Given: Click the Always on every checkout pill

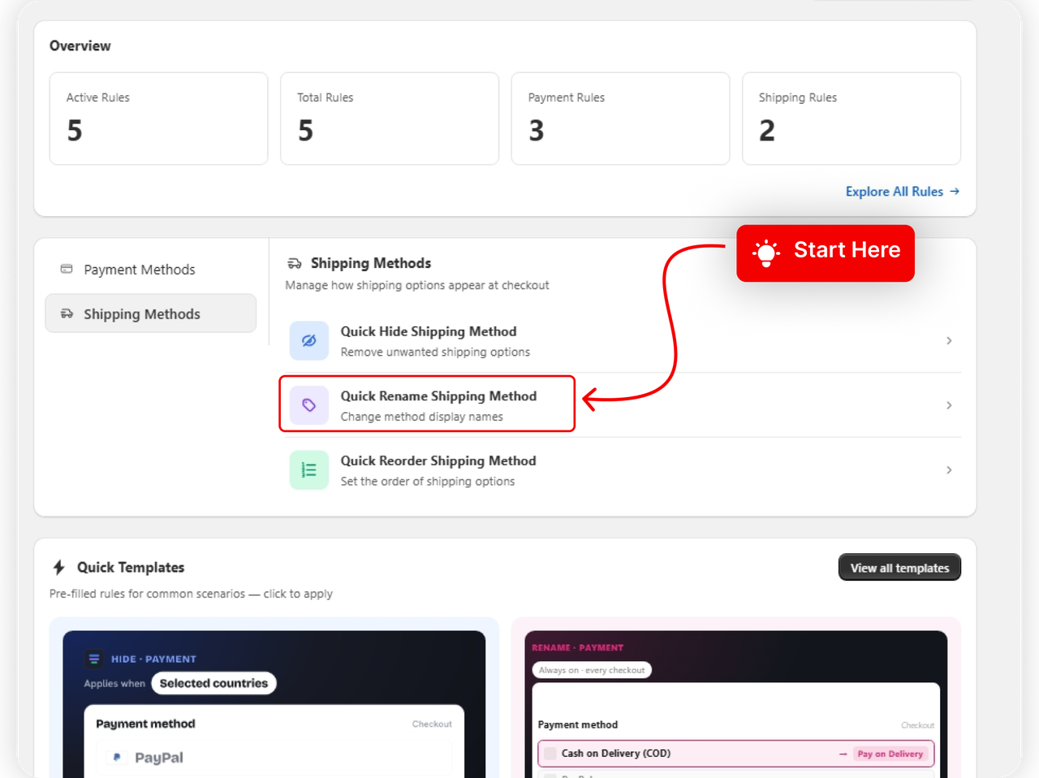Looking at the screenshot, I should pos(592,670).
